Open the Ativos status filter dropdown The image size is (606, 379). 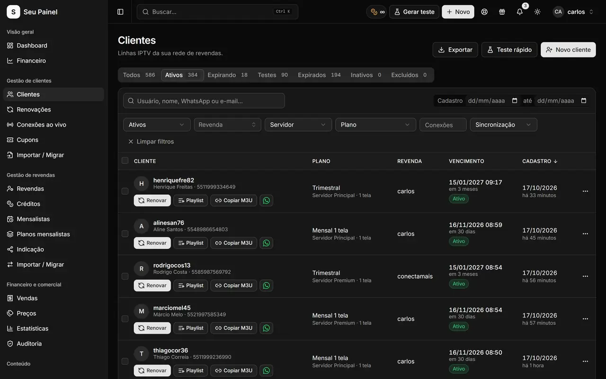[157, 125]
